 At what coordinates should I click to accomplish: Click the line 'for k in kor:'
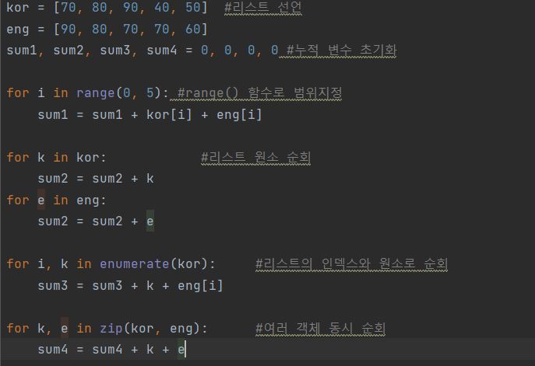[x=56, y=157]
